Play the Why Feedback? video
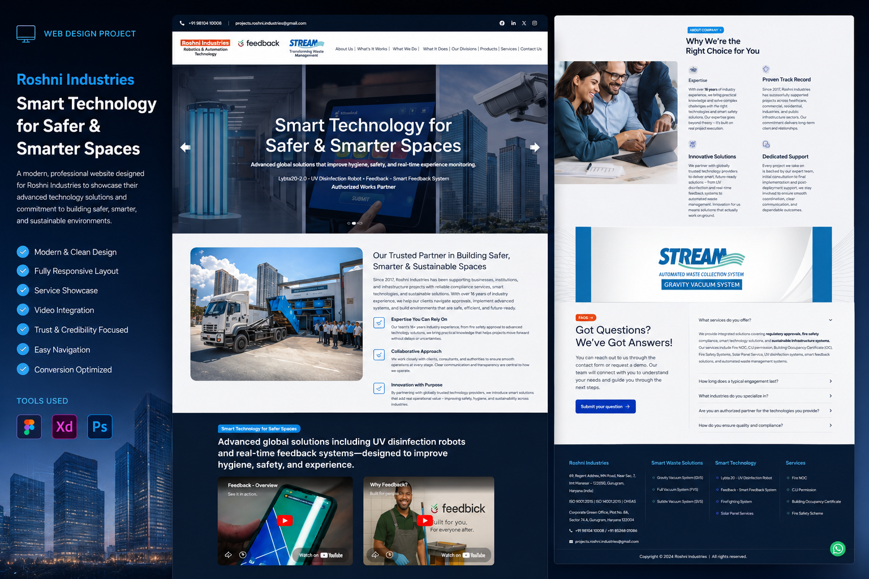The image size is (869, 579). coord(424,521)
